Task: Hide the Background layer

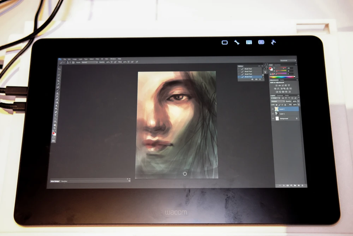Action: coord(273,119)
